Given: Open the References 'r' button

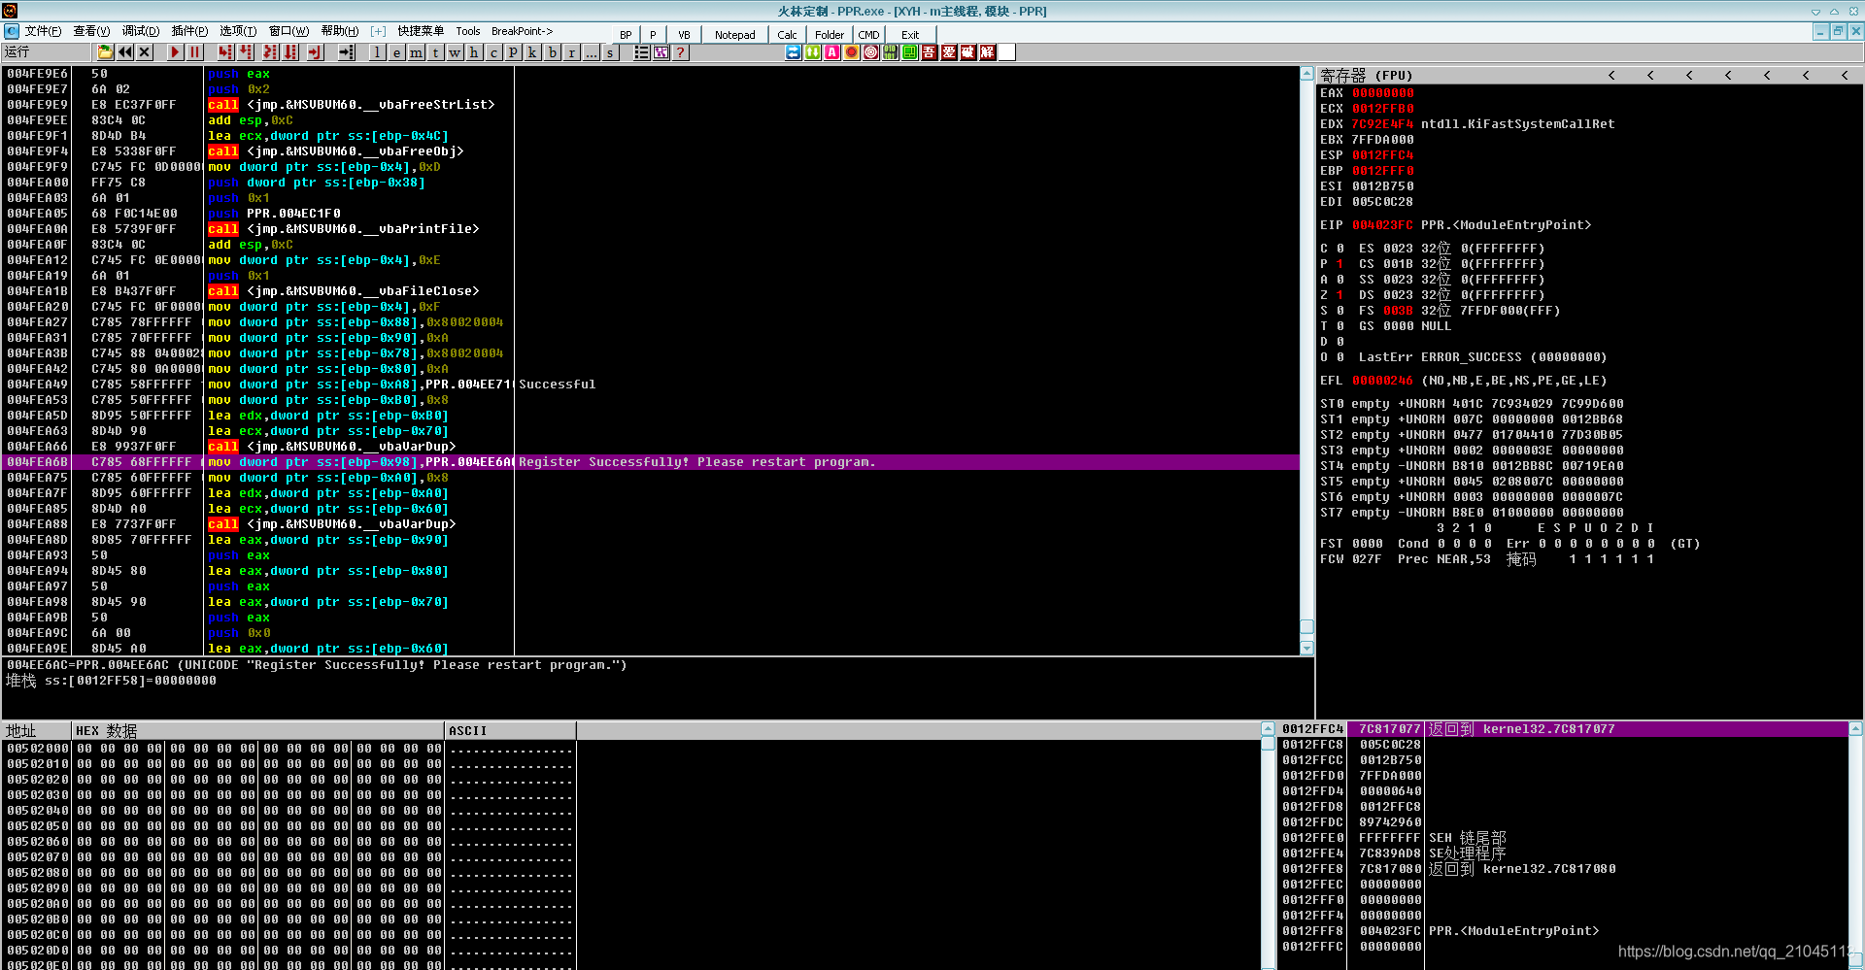Looking at the screenshot, I should coord(571,52).
